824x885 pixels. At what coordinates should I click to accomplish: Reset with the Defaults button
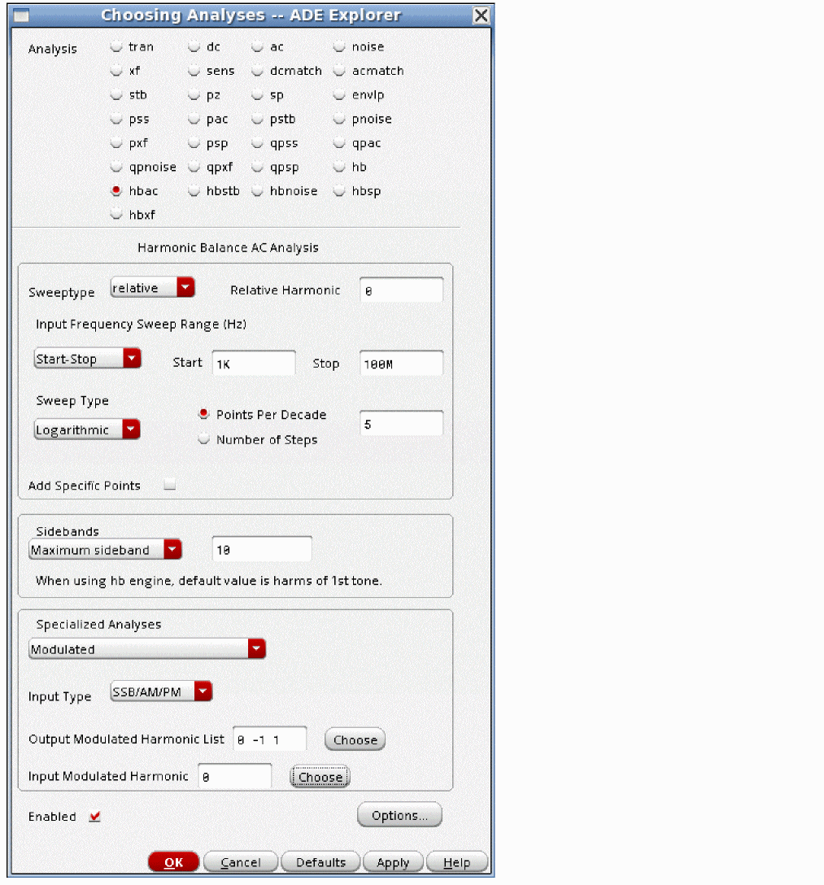point(320,862)
